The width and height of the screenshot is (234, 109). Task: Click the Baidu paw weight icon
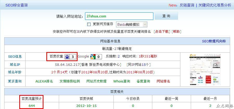click(70, 57)
